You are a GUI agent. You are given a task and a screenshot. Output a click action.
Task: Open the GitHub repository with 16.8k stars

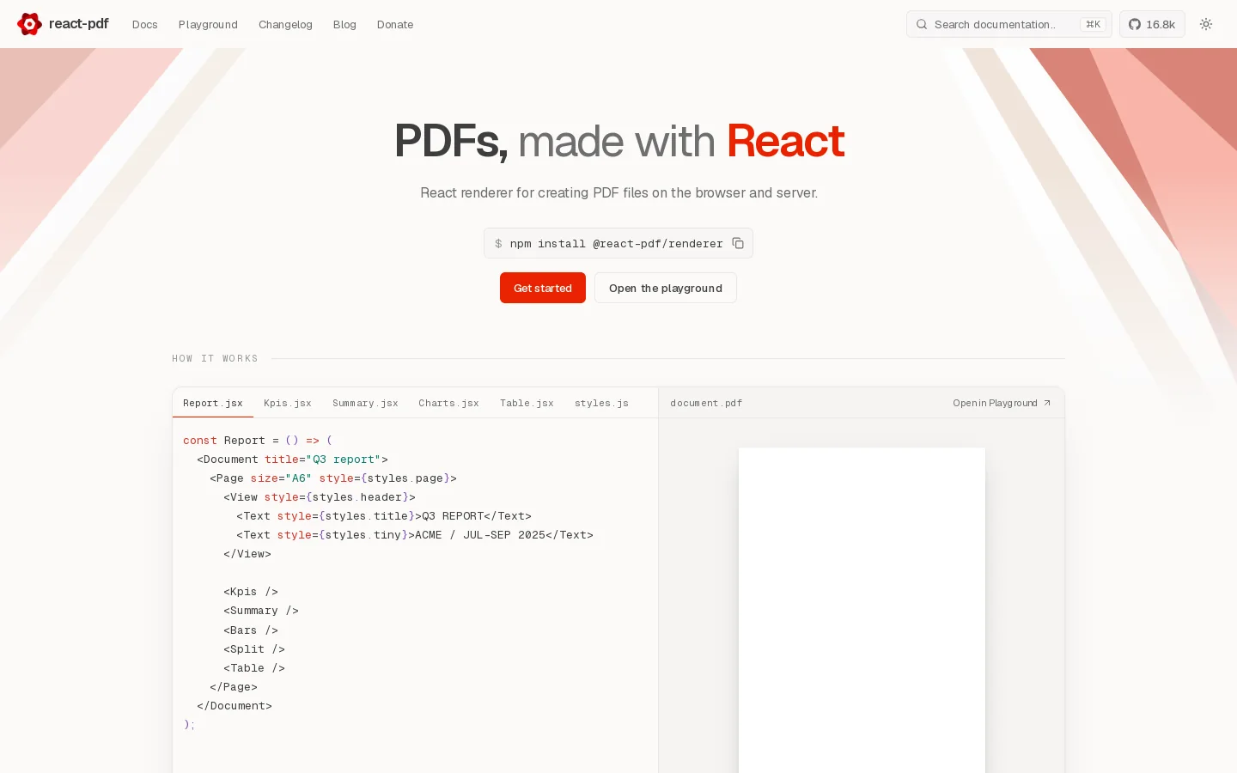tap(1152, 24)
